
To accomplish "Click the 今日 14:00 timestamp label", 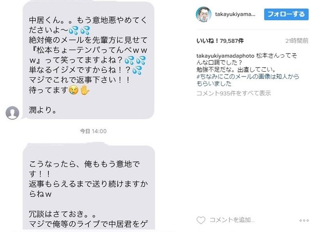I will point(93,131).
